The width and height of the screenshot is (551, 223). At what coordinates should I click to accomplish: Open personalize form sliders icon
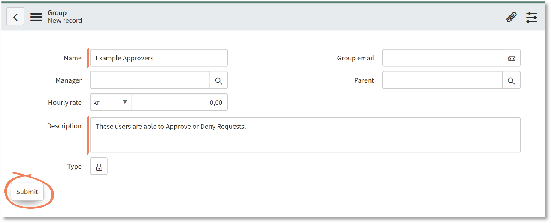point(532,17)
